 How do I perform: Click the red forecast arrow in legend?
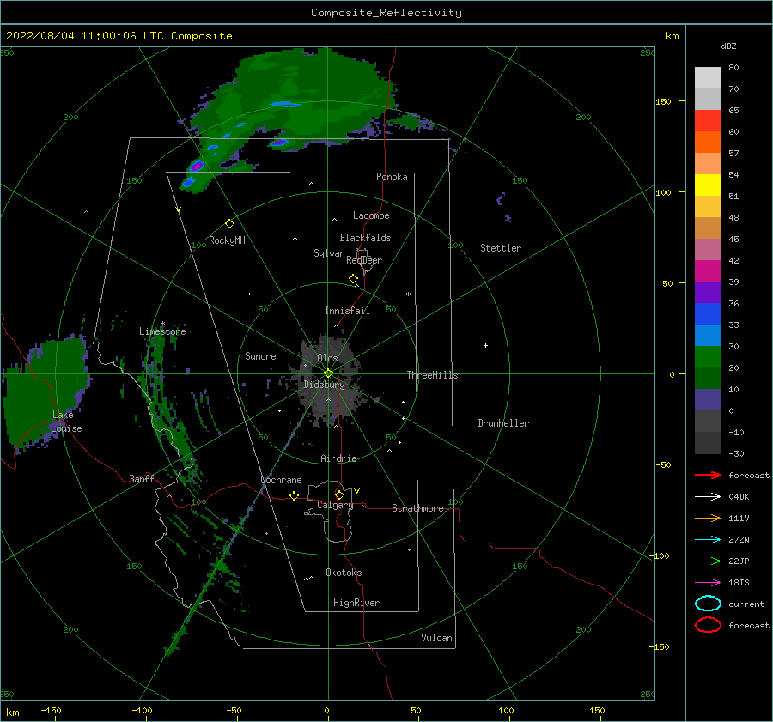(708, 475)
